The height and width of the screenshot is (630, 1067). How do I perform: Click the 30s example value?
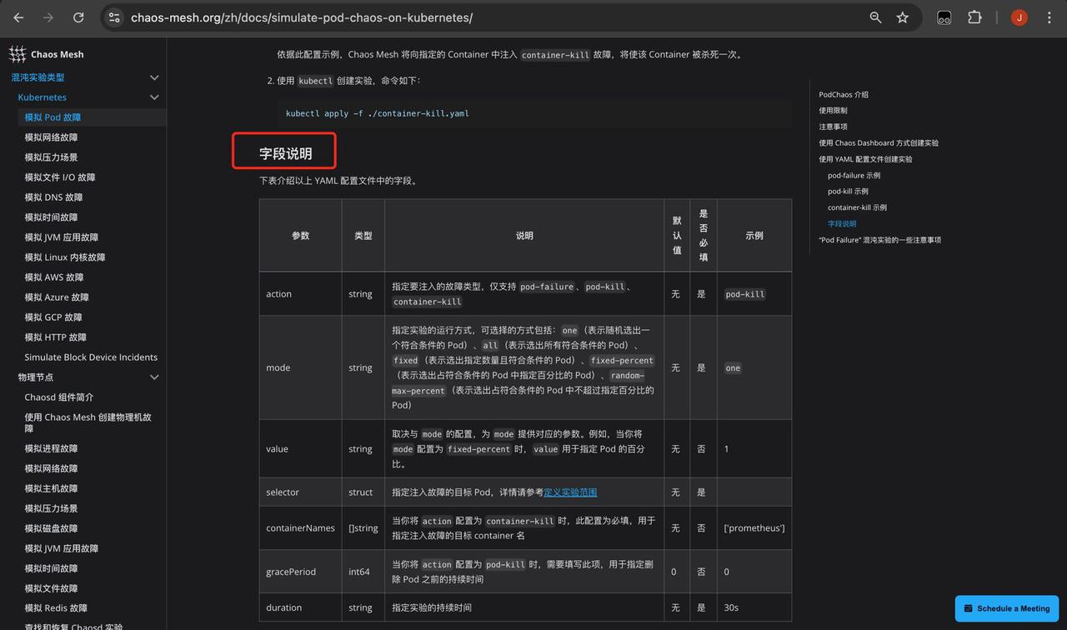[x=731, y=607]
